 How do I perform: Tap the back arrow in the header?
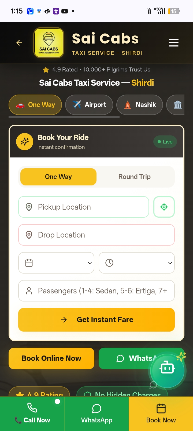tap(19, 43)
